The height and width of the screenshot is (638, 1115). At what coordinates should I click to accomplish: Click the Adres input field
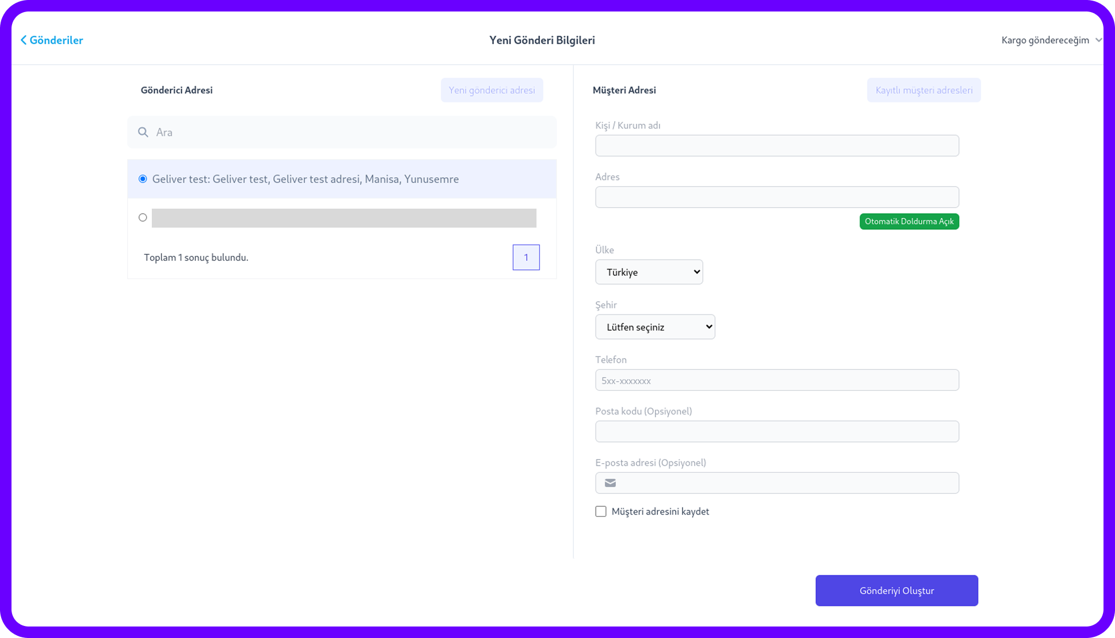[x=776, y=197]
